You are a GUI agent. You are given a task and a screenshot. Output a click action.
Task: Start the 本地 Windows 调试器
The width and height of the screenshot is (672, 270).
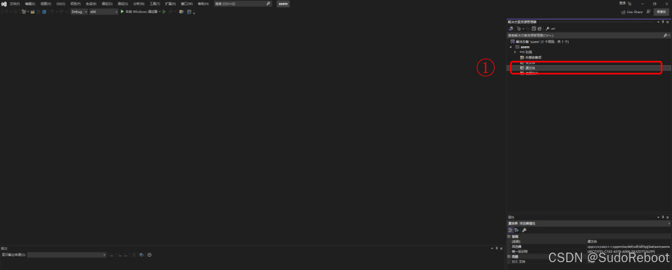tap(139, 11)
